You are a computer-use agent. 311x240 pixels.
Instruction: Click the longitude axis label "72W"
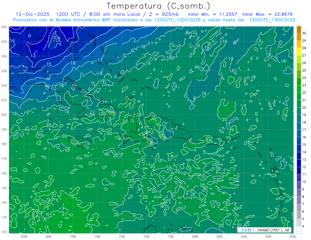point(146,236)
